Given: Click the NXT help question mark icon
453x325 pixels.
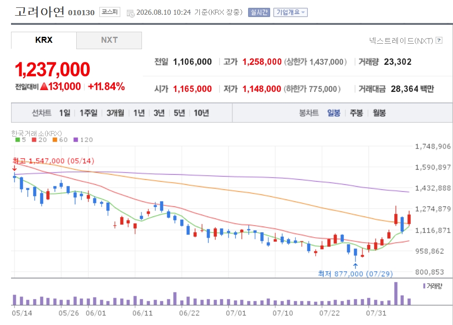Looking at the screenshot, I should point(439,40).
